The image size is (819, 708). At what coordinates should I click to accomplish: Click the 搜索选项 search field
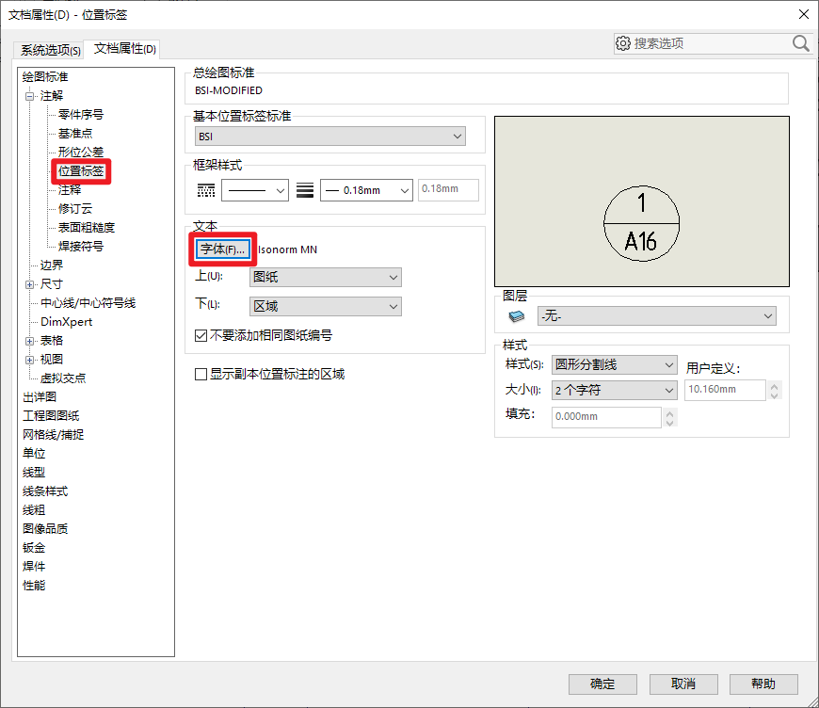(x=711, y=43)
